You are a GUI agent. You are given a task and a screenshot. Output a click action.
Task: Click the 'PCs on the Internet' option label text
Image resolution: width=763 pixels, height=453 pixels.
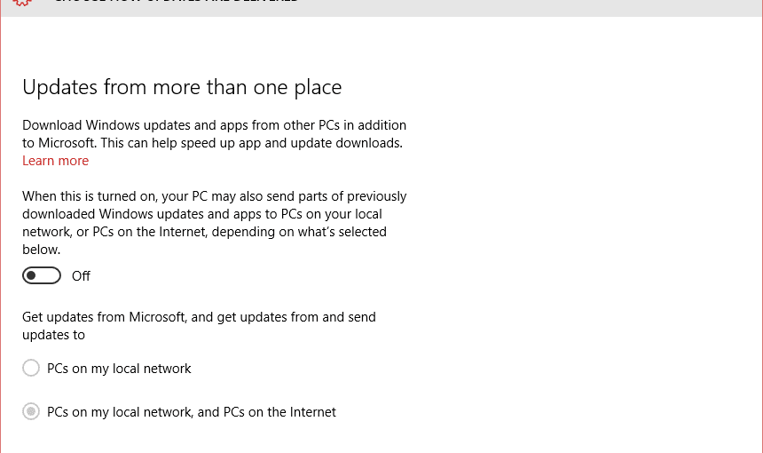(192, 412)
